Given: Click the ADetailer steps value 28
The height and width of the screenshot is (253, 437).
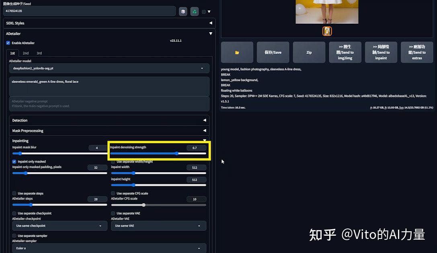Looking at the screenshot, I should (x=97, y=199).
